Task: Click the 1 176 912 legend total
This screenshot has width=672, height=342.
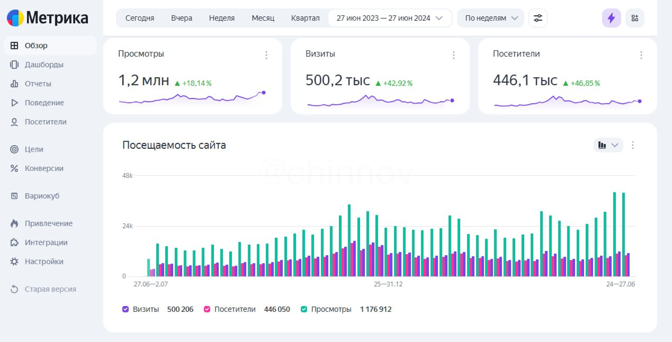Action: coord(376,310)
